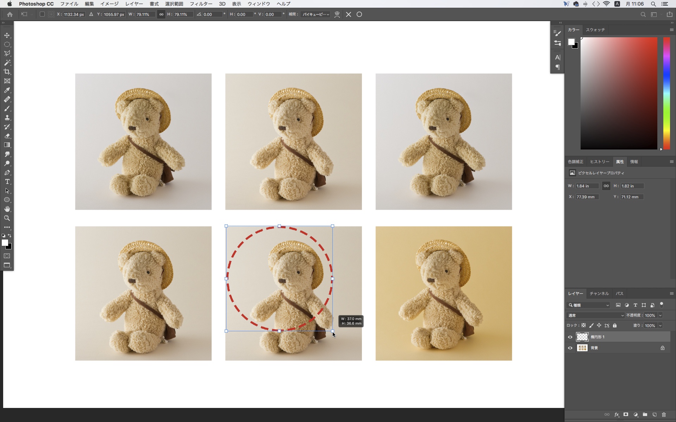Image resolution: width=676 pixels, height=422 pixels.
Task: Expand the layer opacity 不透明度 dropdown
Action: click(x=660, y=315)
